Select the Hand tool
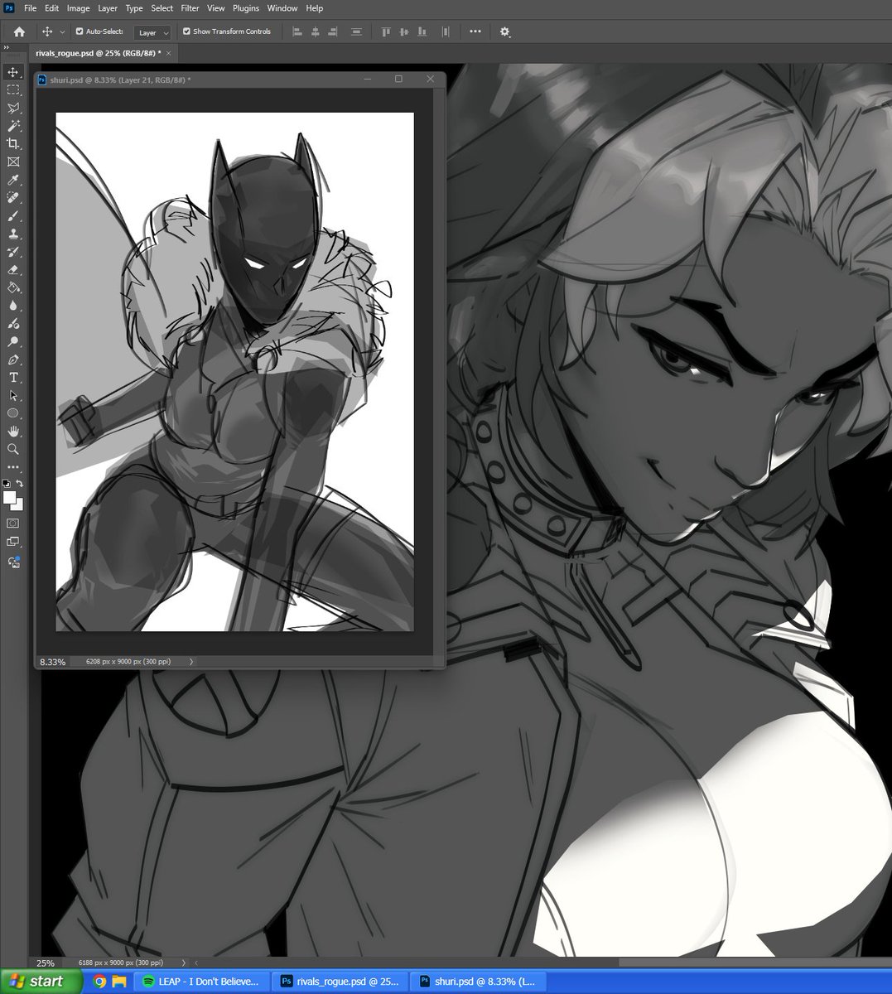The height and width of the screenshot is (994, 892). tap(13, 432)
